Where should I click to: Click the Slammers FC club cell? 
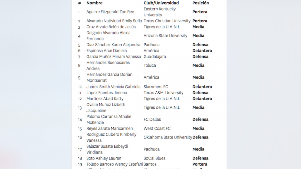156,87
